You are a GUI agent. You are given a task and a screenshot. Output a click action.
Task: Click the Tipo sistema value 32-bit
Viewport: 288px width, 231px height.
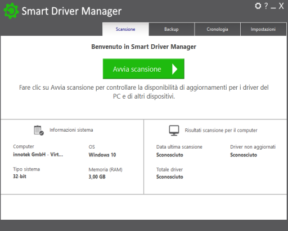(20, 177)
